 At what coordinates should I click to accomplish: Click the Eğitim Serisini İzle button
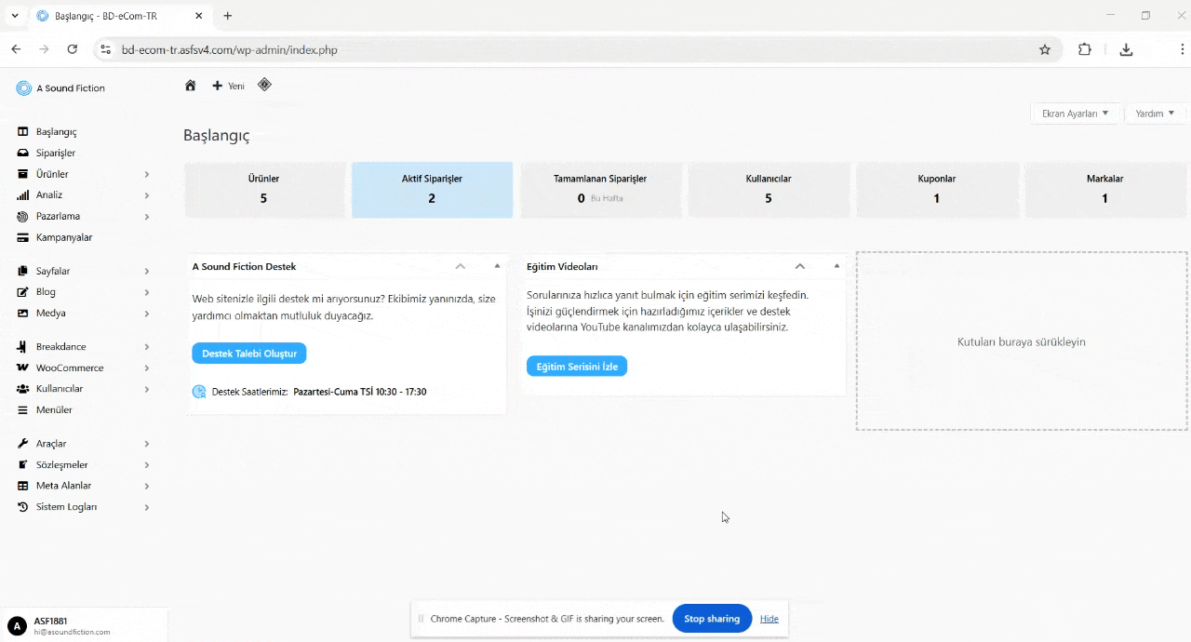[x=577, y=367]
